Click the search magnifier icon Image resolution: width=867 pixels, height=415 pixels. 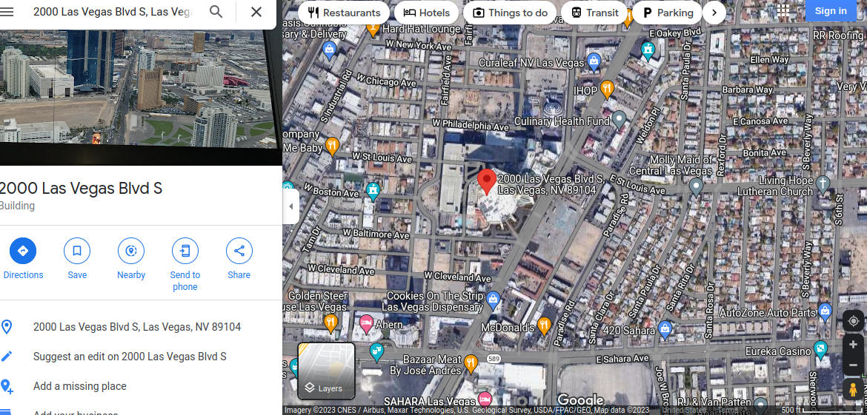pos(216,12)
